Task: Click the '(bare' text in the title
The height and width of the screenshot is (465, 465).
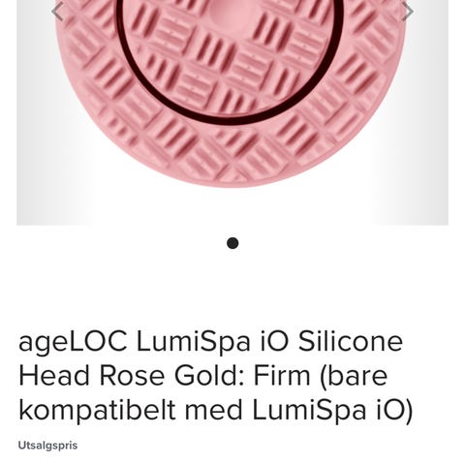Action: [x=354, y=377]
